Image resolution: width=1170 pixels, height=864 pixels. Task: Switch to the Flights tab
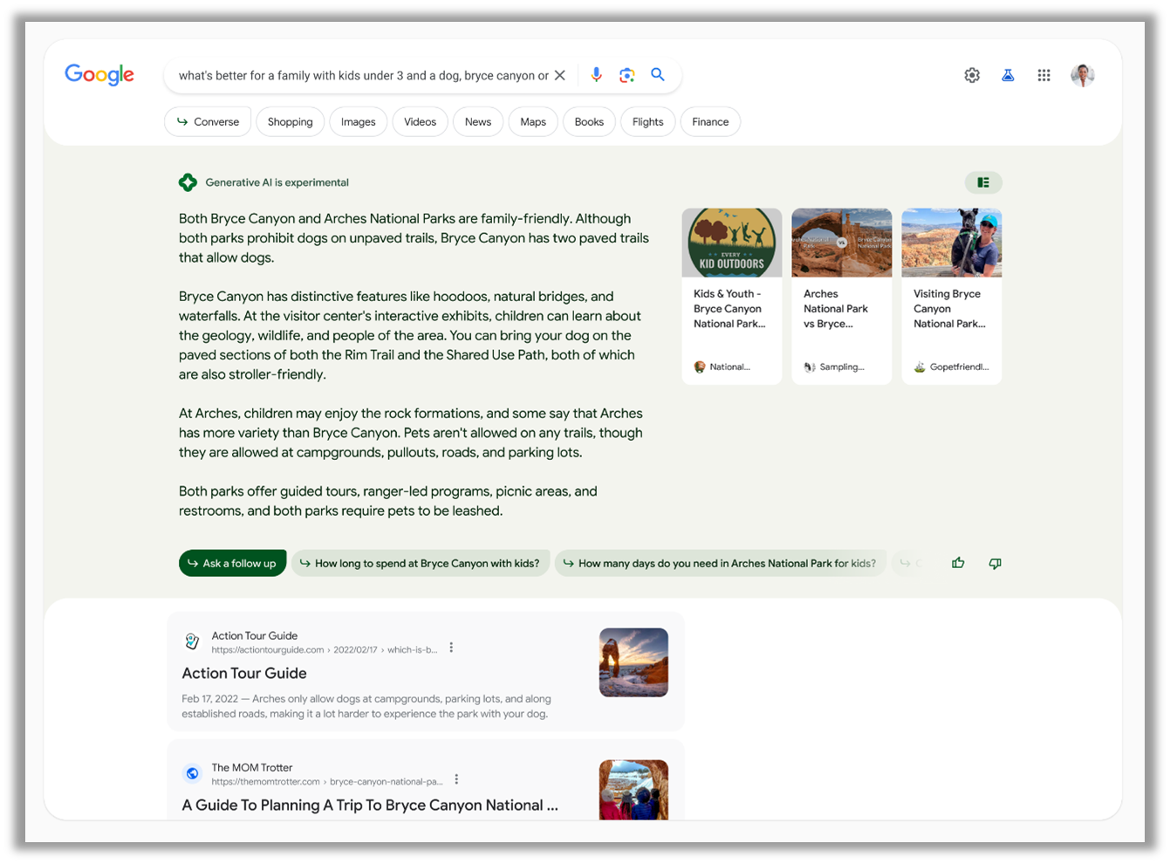(648, 121)
